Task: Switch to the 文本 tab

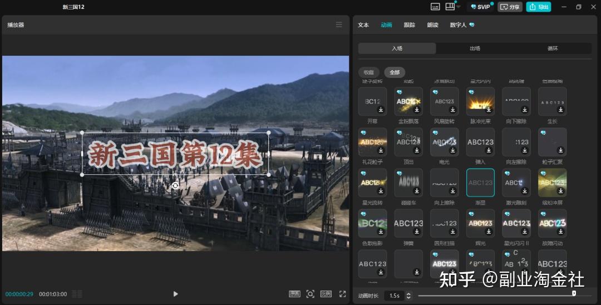Action: pyautogui.click(x=363, y=25)
